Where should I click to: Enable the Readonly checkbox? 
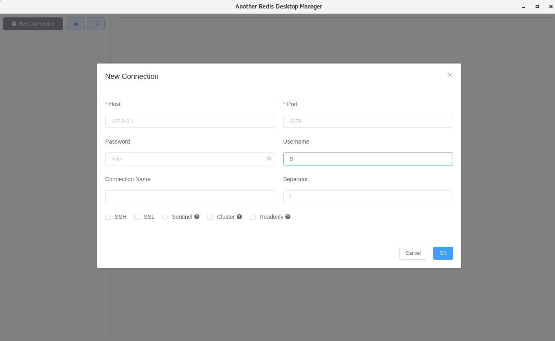253,217
